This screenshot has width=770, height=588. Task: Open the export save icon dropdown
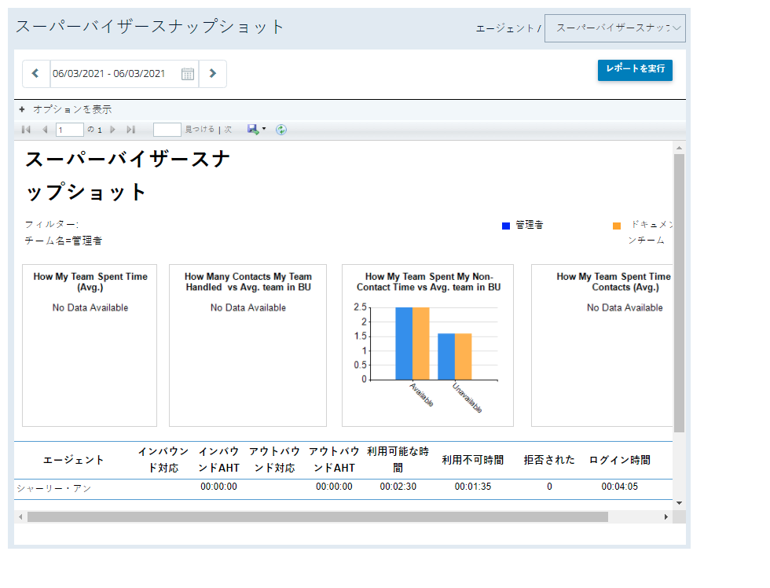256,129
